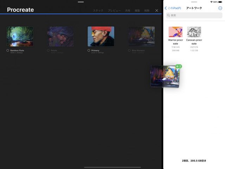225x169 pixels.
Task: Open the Blue Monaco artwork thumbnail
Action: pos(141,36)
